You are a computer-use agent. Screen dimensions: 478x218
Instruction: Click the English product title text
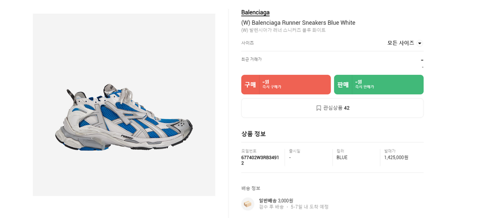298,23
